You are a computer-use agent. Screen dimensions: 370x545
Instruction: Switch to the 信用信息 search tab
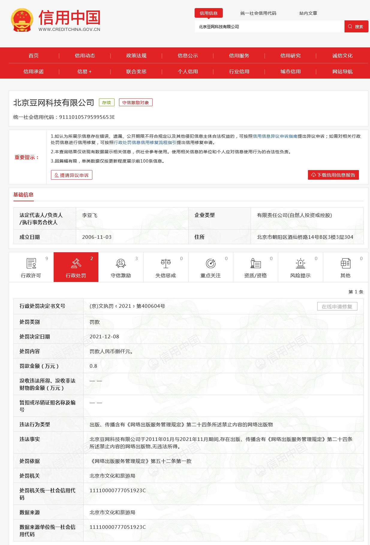pos(209,13)
